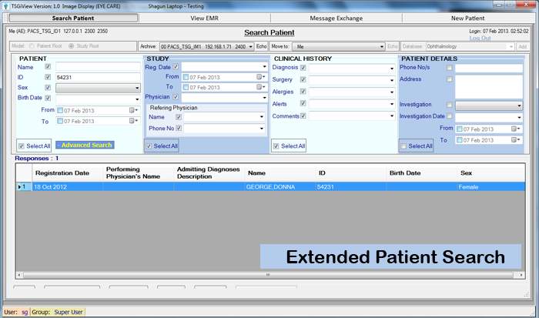The image size is (539, 318).
Task: Open the Message Exchange tab
Action: point(336,18)
